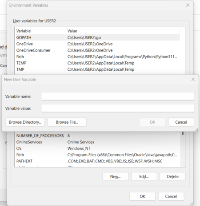Select the OneDriveConsumer variable row

(x=98, y=50)
